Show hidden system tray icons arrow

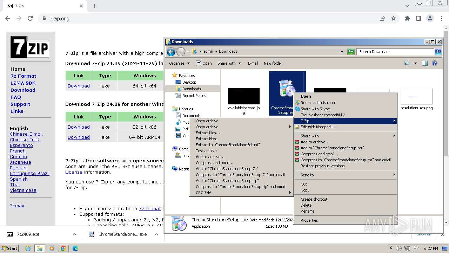391,248
